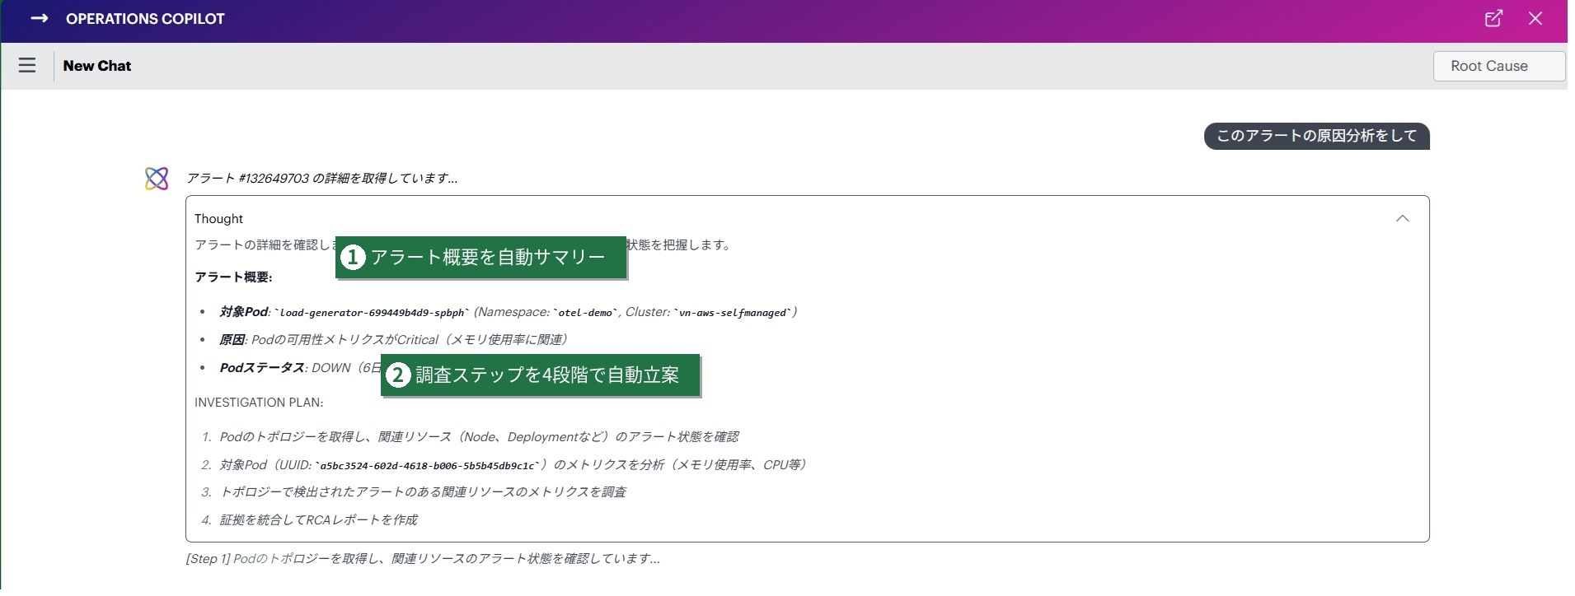Screen dimensions: 1575x596
Task: Click the New Chat title
Action: click(97, 66)
